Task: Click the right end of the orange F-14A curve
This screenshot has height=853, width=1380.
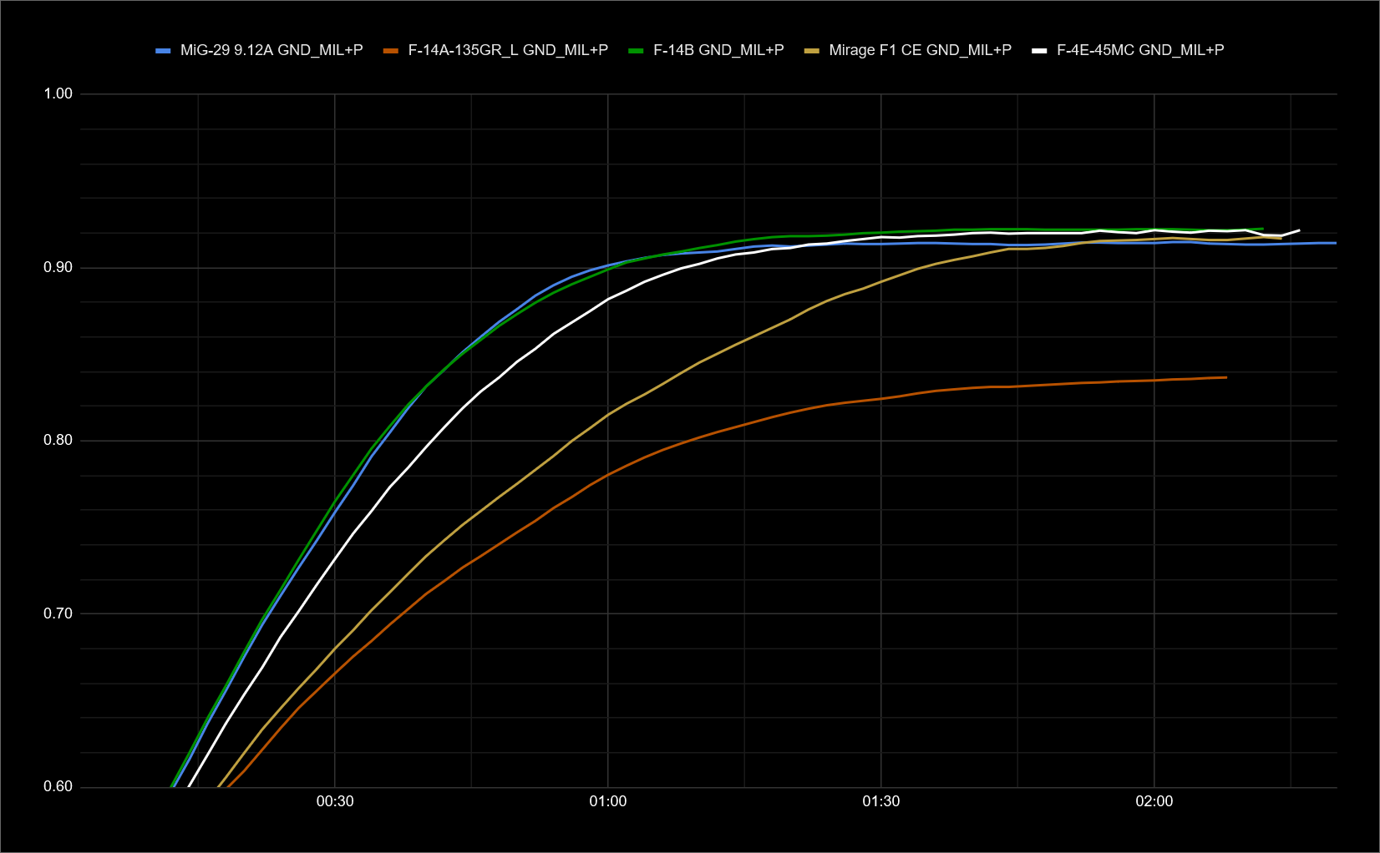Action: pyautogui.click(x=1225, y=378)
